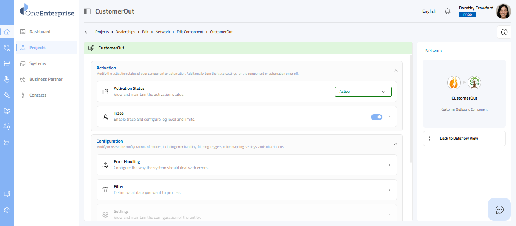Select the Network tab
This screenshot has height=226, width=516.
(433, 51)
